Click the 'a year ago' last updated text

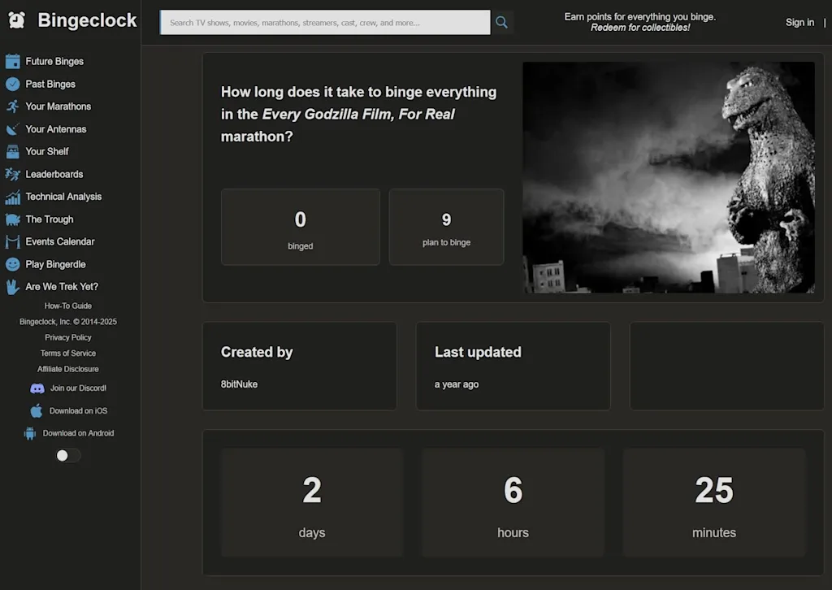(457, 384)
